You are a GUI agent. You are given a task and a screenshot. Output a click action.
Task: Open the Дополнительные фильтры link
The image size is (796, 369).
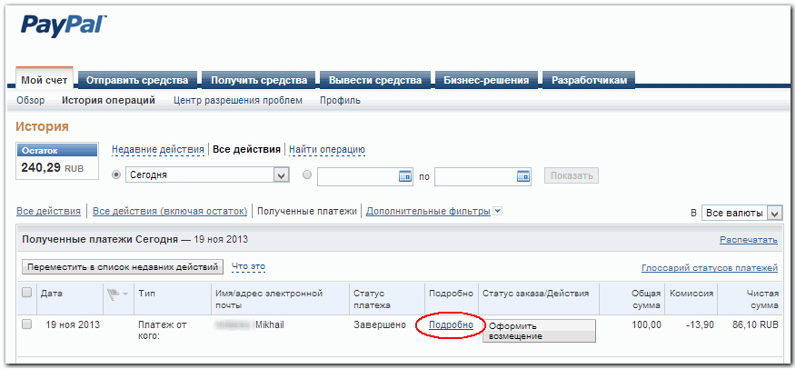[x=429, y=211]
